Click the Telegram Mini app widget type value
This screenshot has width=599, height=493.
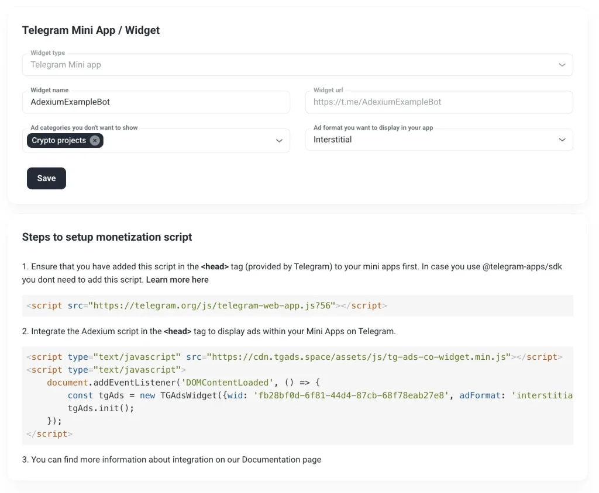click(x=66, y=65)
